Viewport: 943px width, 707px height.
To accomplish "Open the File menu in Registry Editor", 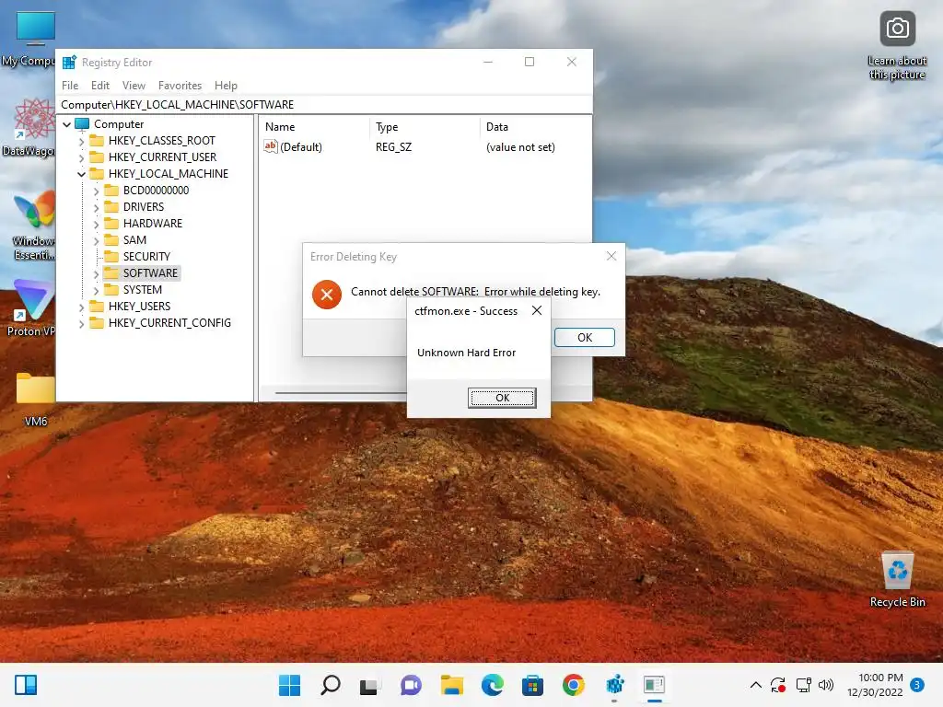I will click(70, 86).
